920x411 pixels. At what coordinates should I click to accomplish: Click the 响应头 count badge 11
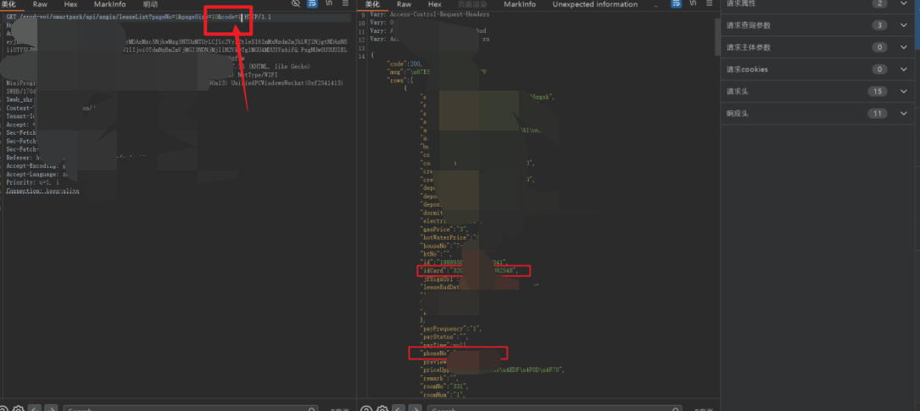tap(878, 114)
